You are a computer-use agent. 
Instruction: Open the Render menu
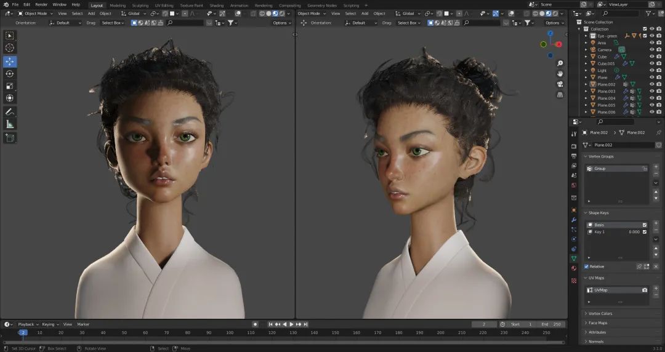(41, 4)
